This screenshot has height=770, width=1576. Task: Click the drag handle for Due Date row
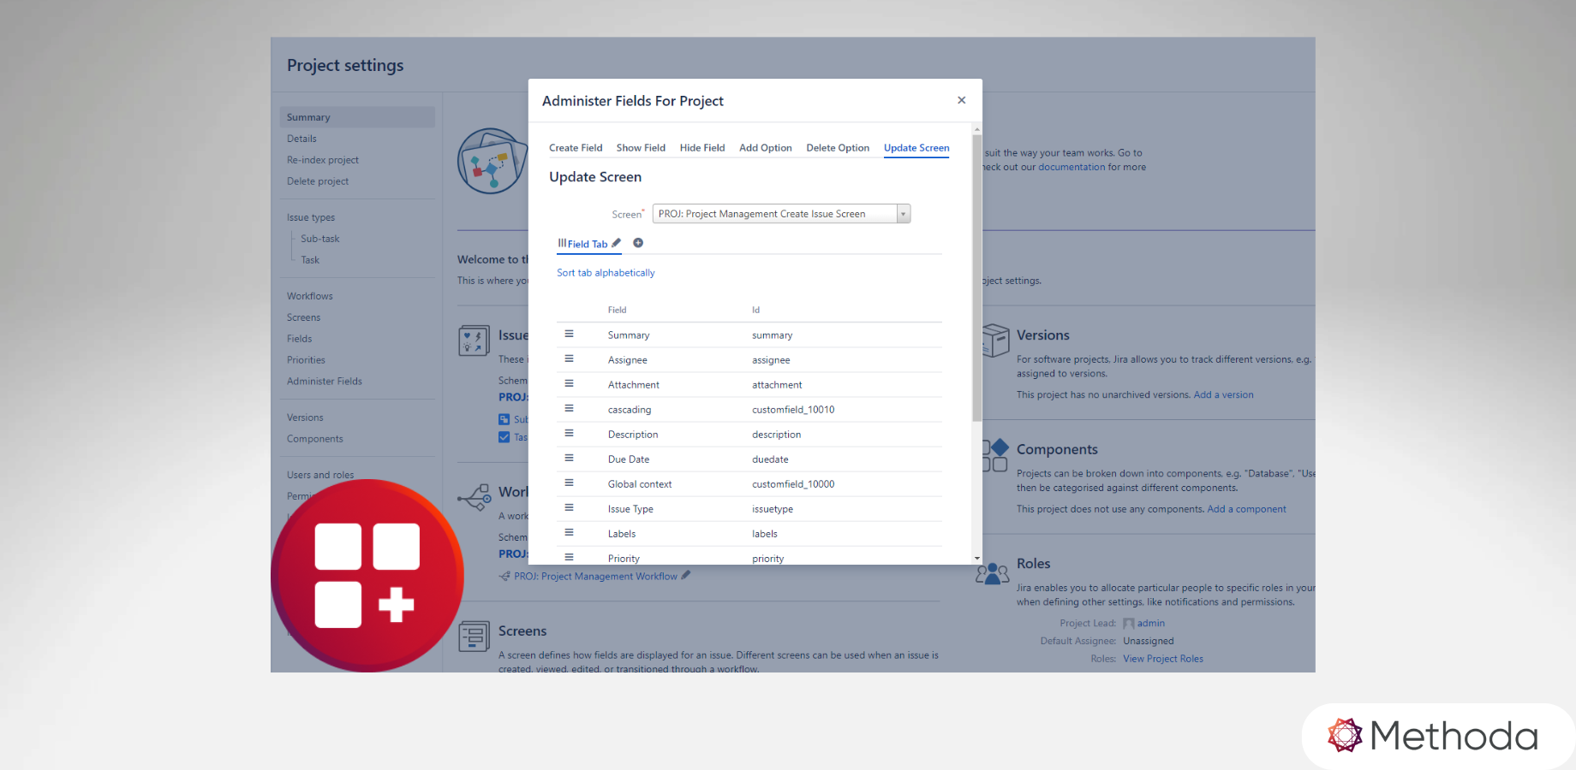pos(569,459)
